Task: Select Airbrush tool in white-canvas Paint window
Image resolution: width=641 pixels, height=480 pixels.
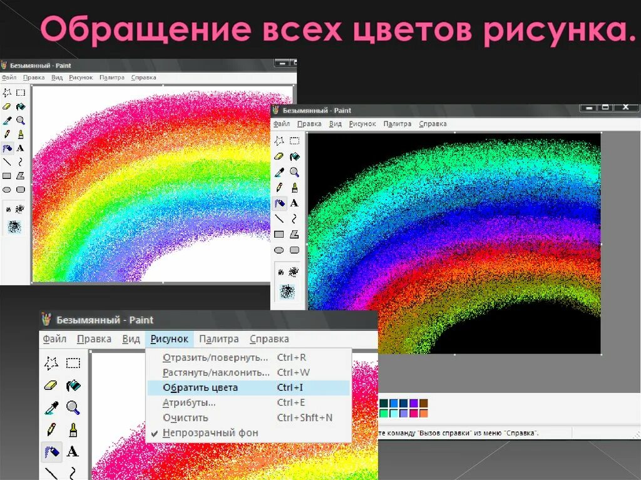Action: click(7, 148)
